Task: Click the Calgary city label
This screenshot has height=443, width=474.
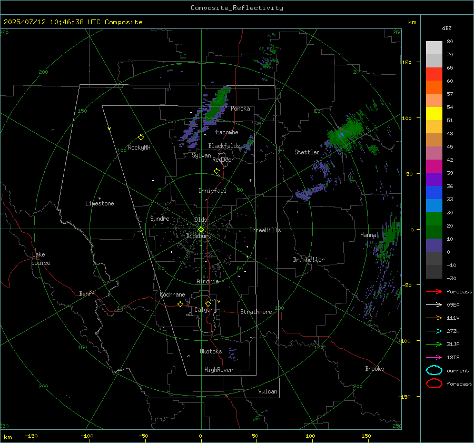Action: (x=205, y=310)
